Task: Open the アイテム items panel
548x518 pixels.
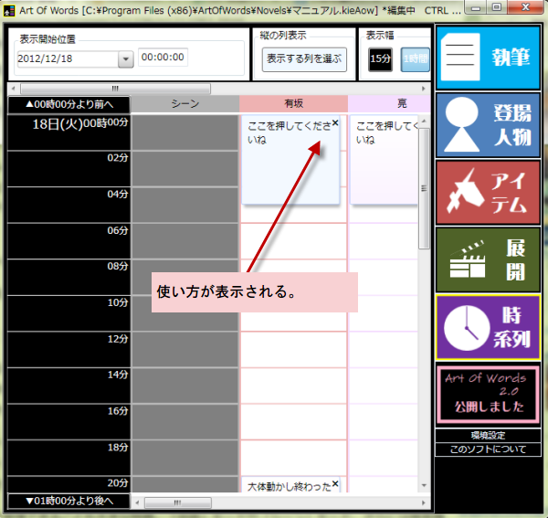Action: click(x=488, y=192)
